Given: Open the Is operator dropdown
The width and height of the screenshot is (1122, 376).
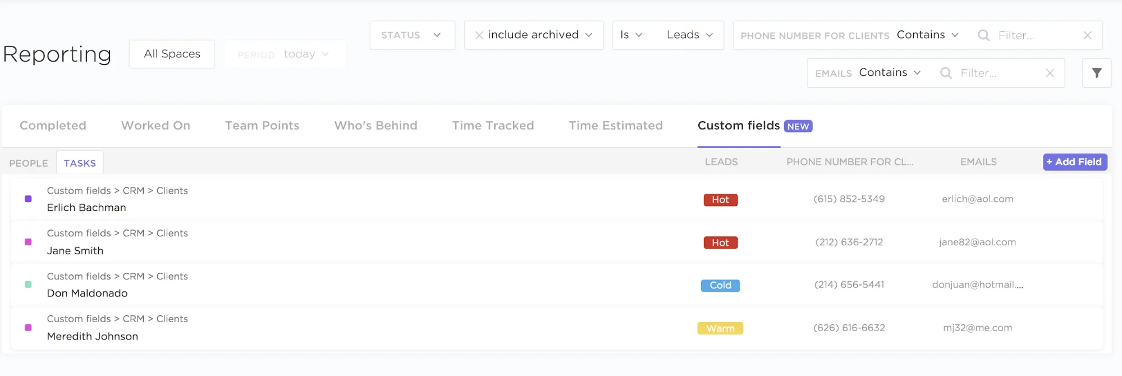Looking at the screenshot, I should (631, 35).
